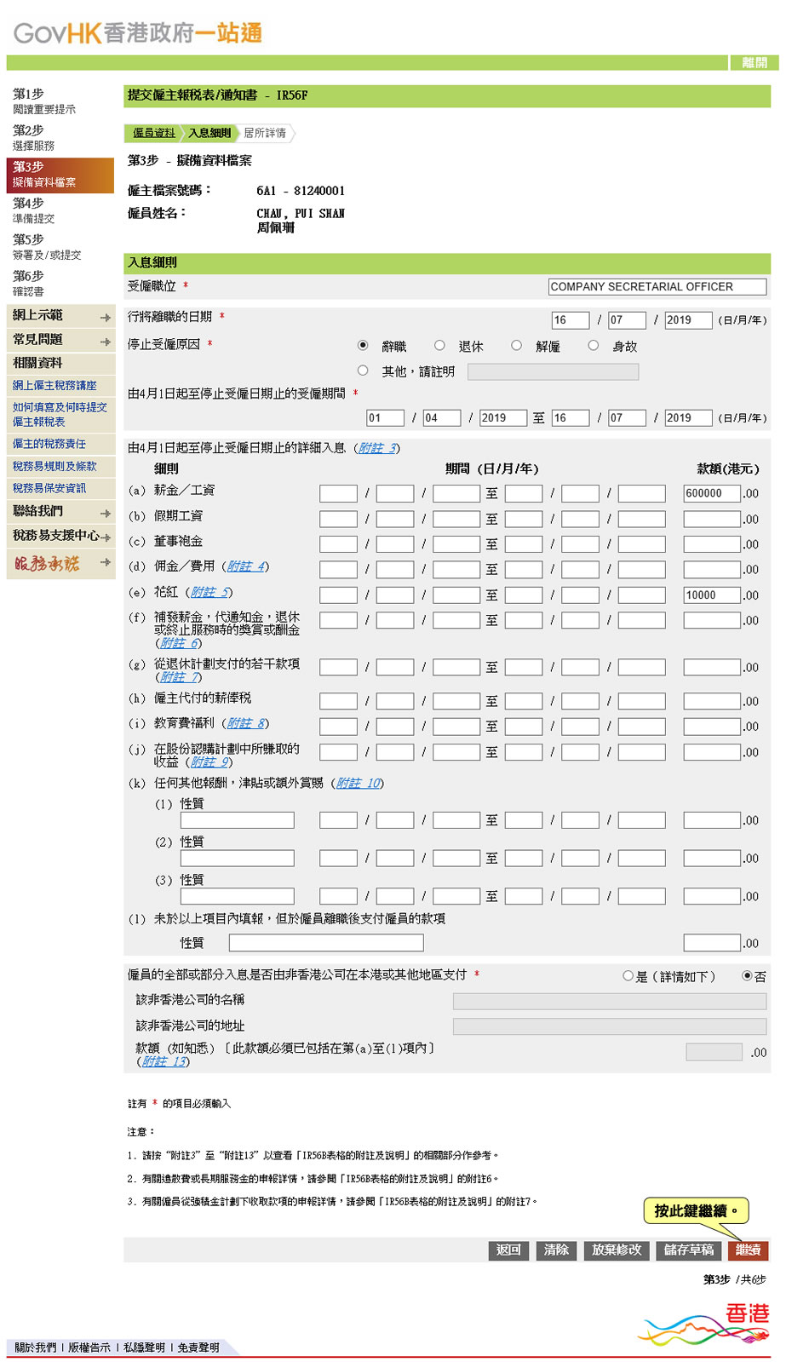Choose 否 for non-Hong Kong company payment
The height and width of the screenshot is (1362, 809).
coord(747,976)
